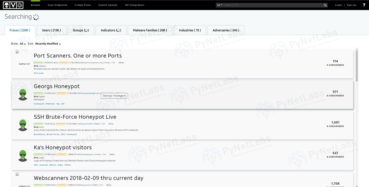
Task: Click the subscribers feed icon under 647
Action: tap(327, 157)
